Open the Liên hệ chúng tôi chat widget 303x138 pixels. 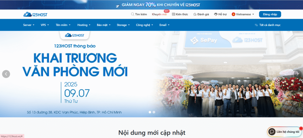click(284, 132)
